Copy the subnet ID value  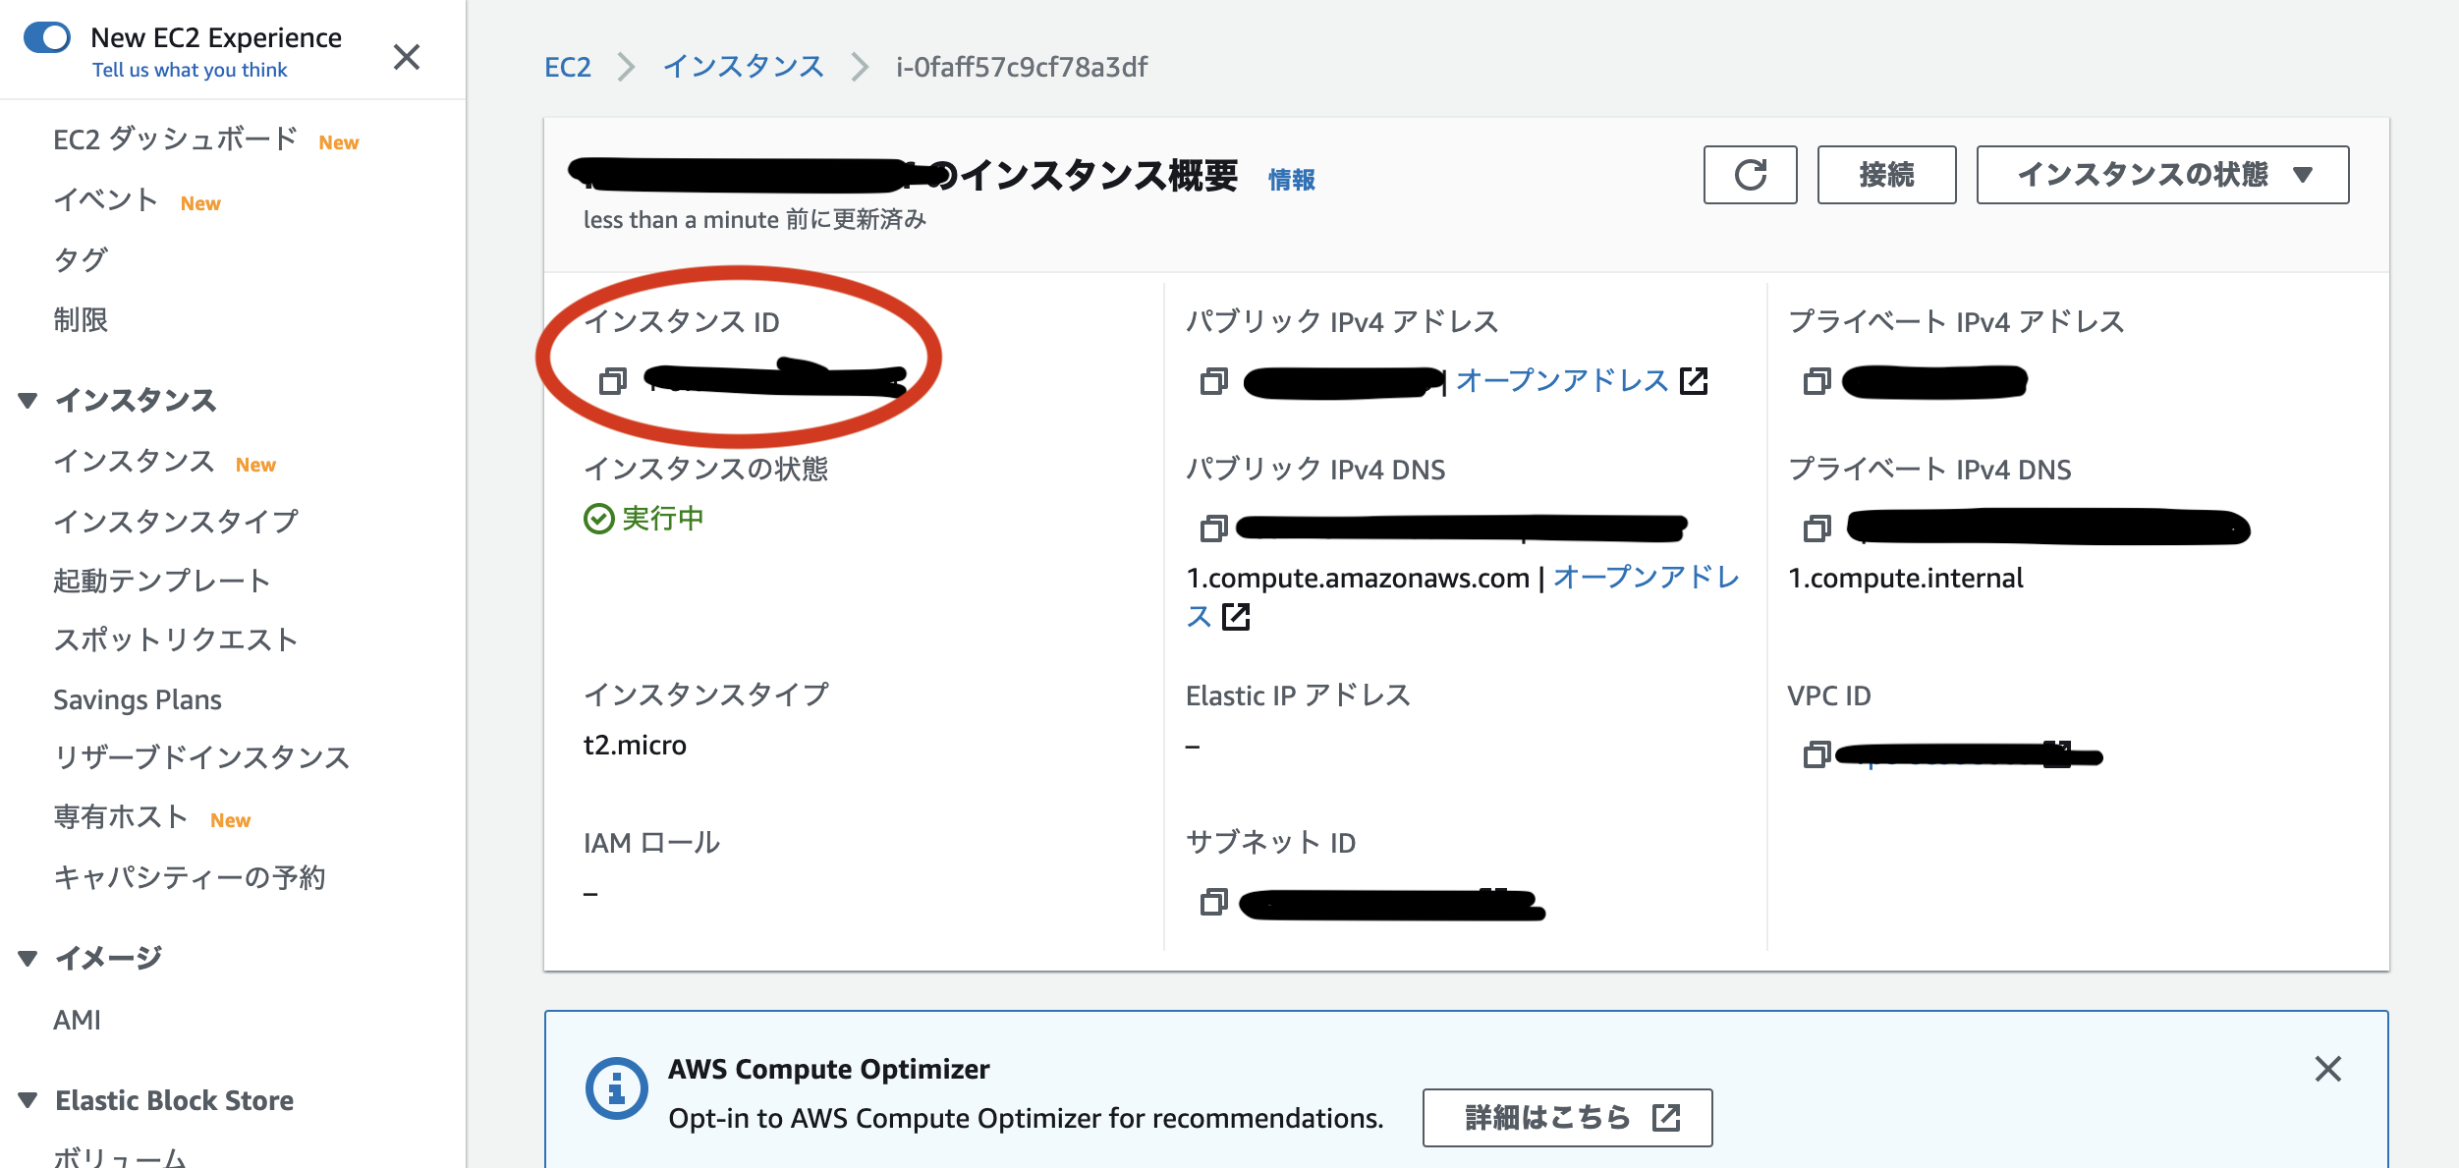tap(1214, 902)
